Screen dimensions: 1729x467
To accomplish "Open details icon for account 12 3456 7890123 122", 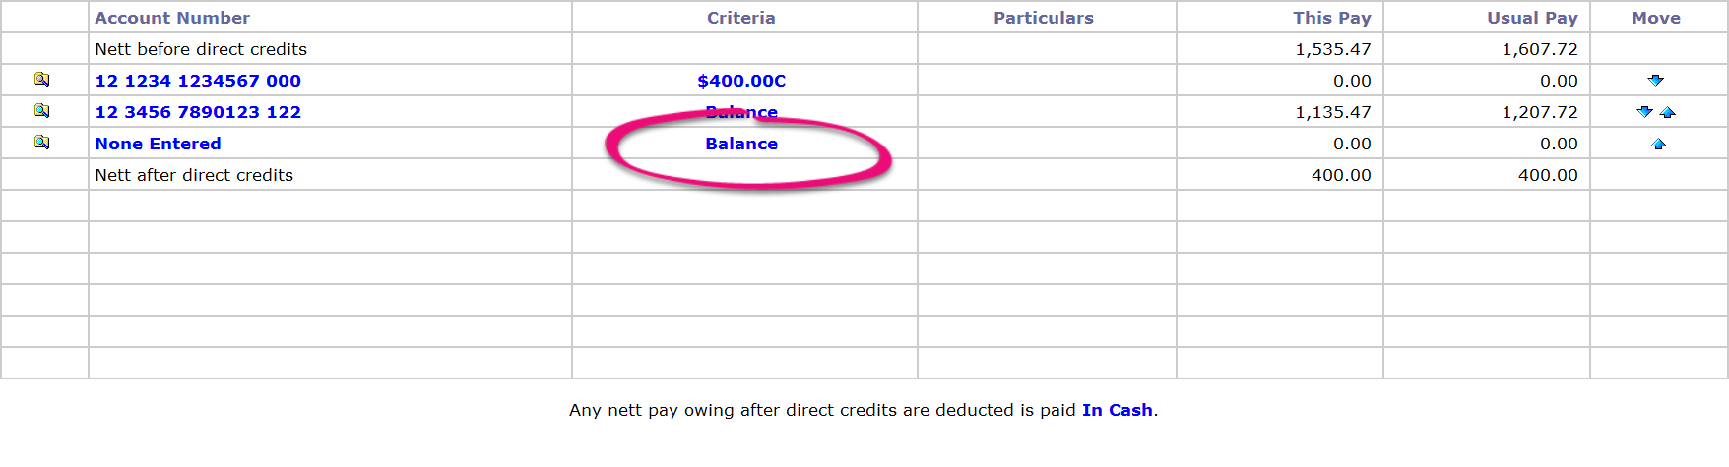I will click(41, 111).
